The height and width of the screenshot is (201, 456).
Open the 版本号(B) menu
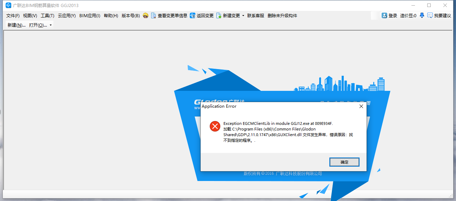[130, 16]
